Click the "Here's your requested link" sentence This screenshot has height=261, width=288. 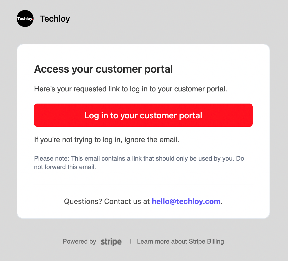coord(130,89)
